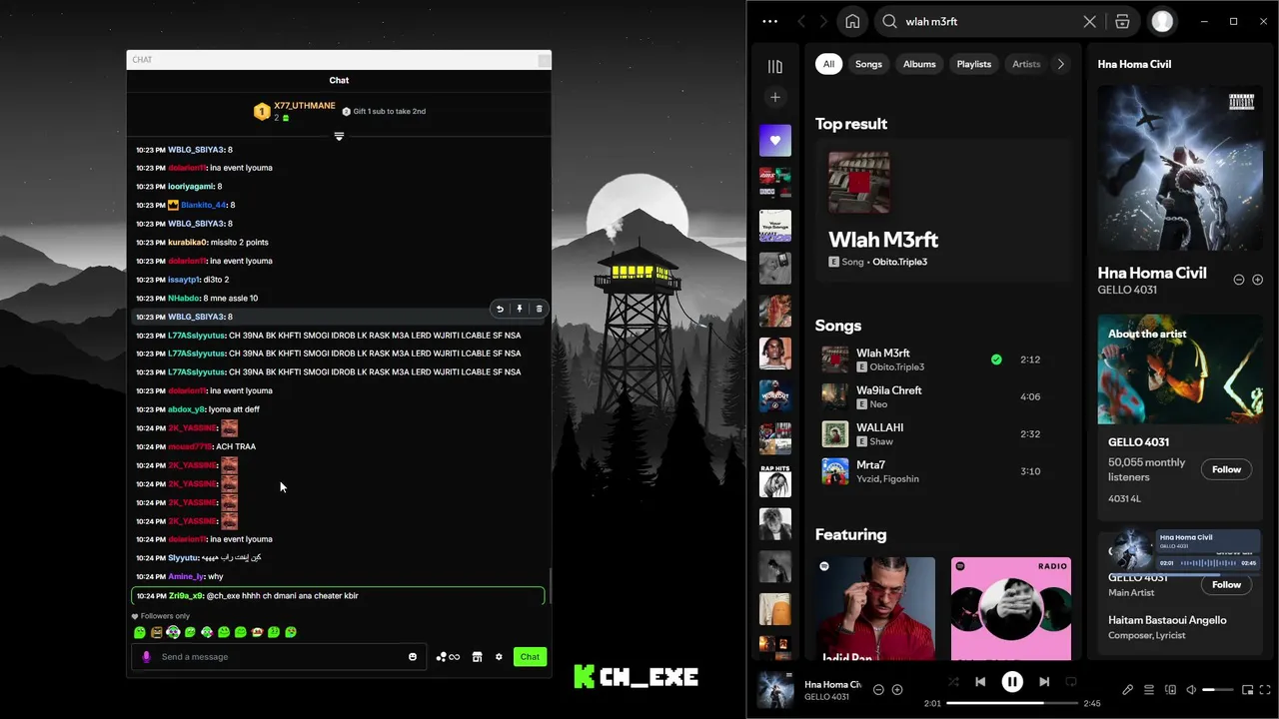Screen dimensions: 1279x719
Task: Reply to the highlighted chat message
Action: click(x=500, y=309)
